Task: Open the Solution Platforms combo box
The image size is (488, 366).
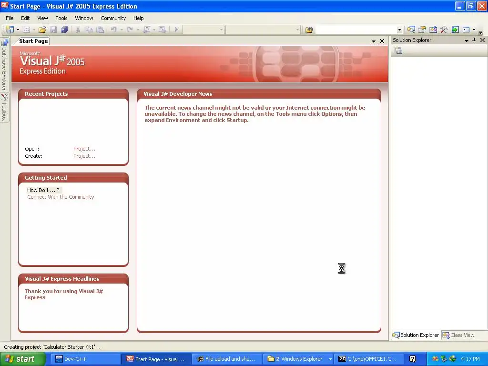Action: point(263,30)
